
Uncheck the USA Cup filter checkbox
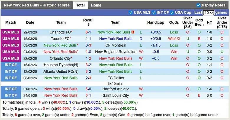(172, 13)
